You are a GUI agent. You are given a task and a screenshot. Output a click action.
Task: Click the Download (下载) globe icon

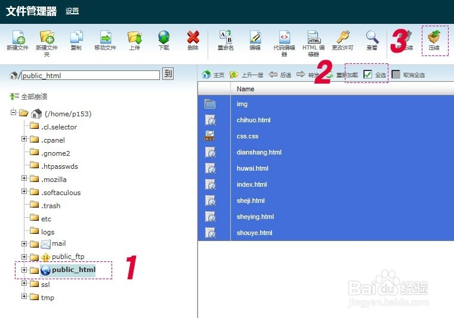tap(163, 38)
